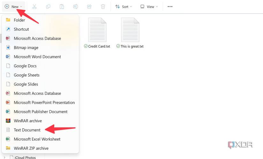263x159 pixels.
Task: Choose Folder from the New menu
Action: click(40, 20)
